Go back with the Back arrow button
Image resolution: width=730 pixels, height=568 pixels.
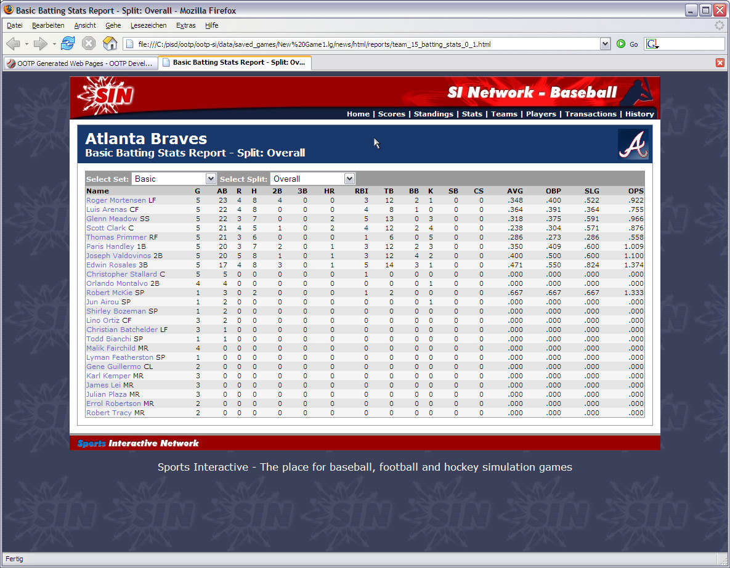[x=13, y=44]
